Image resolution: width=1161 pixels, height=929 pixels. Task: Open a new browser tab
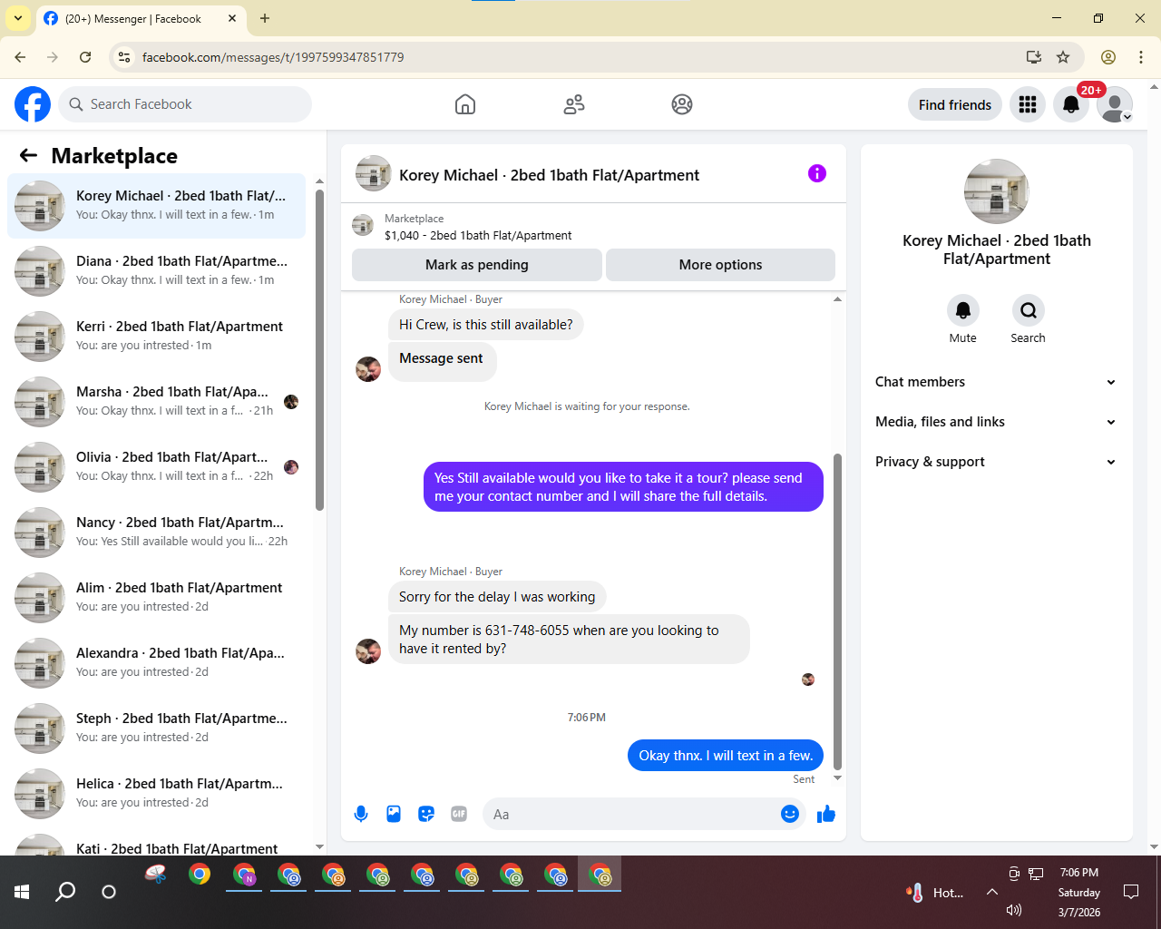click(x=265, y=18)
